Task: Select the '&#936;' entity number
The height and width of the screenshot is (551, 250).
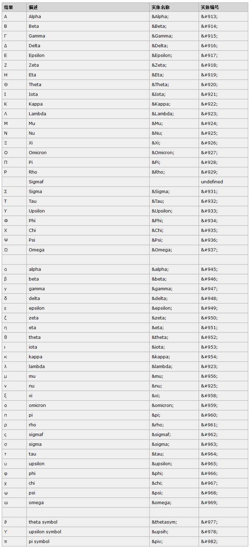Action: point(209,240)
